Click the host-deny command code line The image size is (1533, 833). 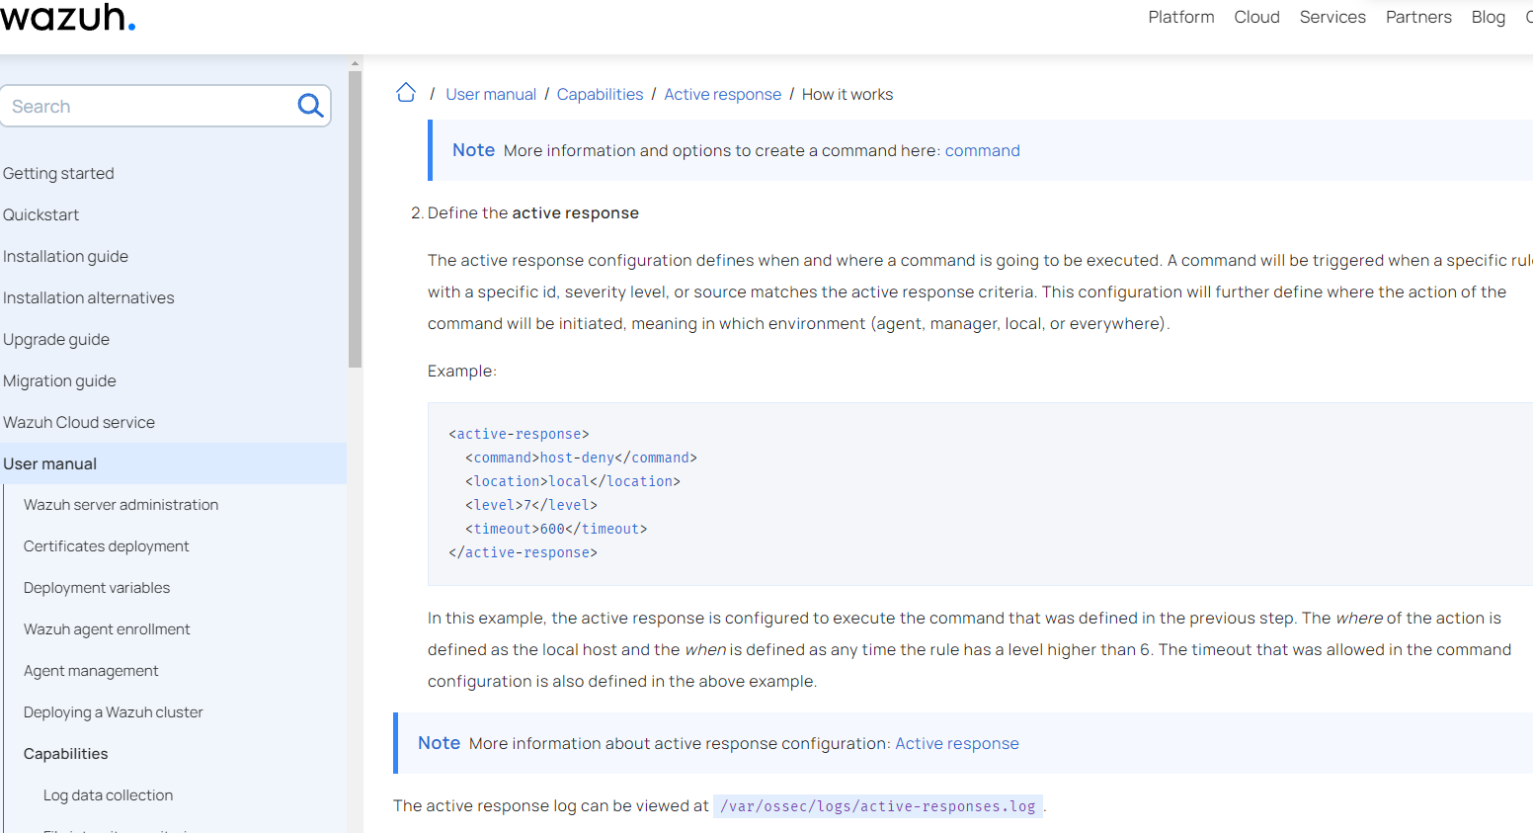pos(581,458)
